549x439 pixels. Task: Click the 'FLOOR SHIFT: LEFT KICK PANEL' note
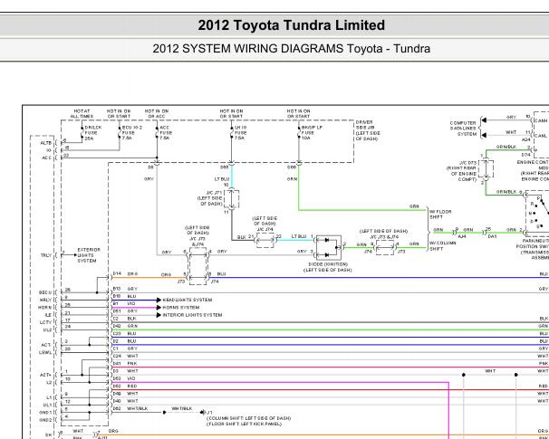tap(244, 424)
